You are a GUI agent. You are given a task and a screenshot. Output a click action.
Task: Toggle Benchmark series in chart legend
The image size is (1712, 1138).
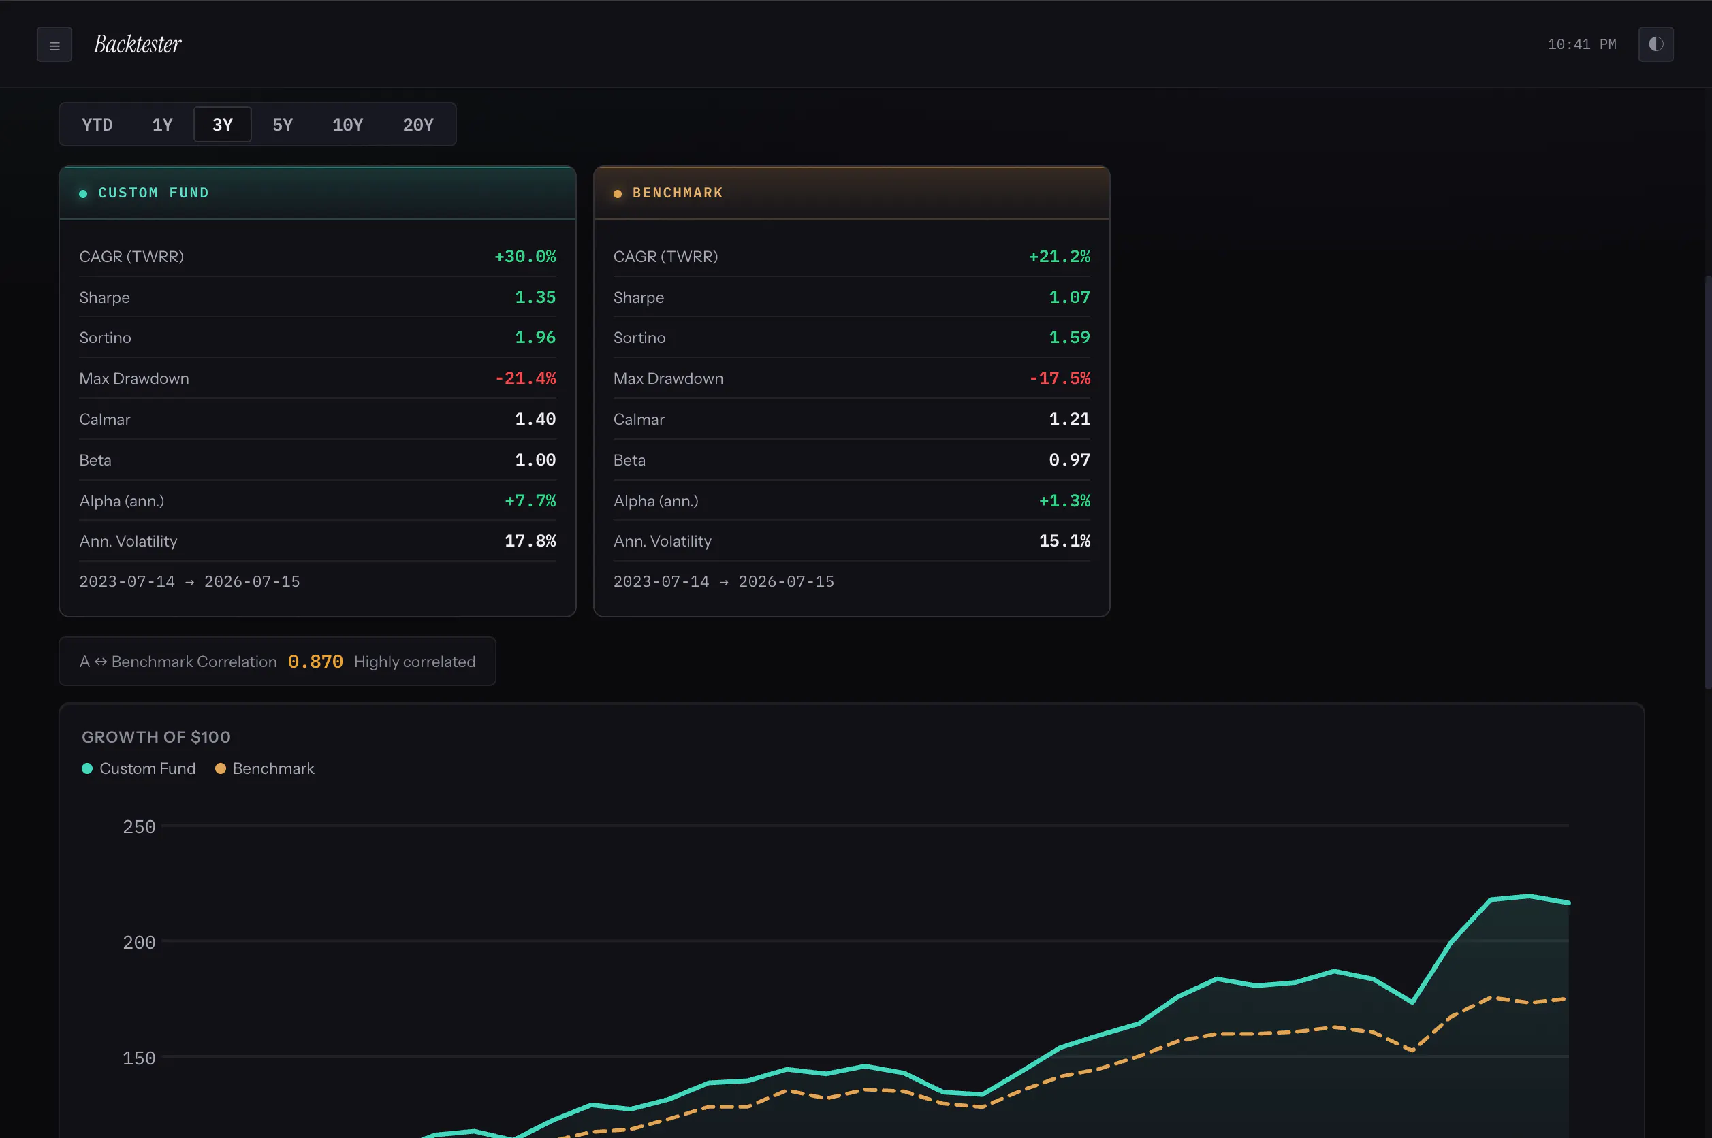265,768
